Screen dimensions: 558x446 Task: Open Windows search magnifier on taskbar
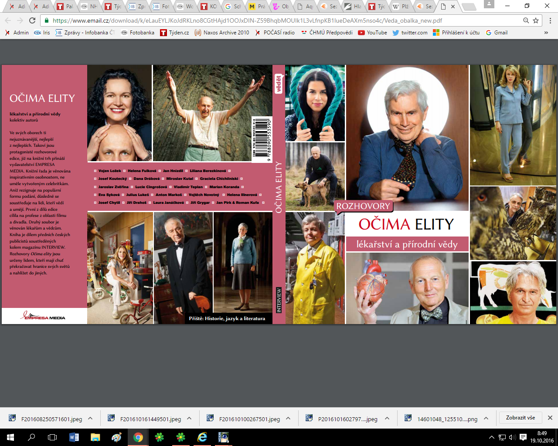coord(31,437)
